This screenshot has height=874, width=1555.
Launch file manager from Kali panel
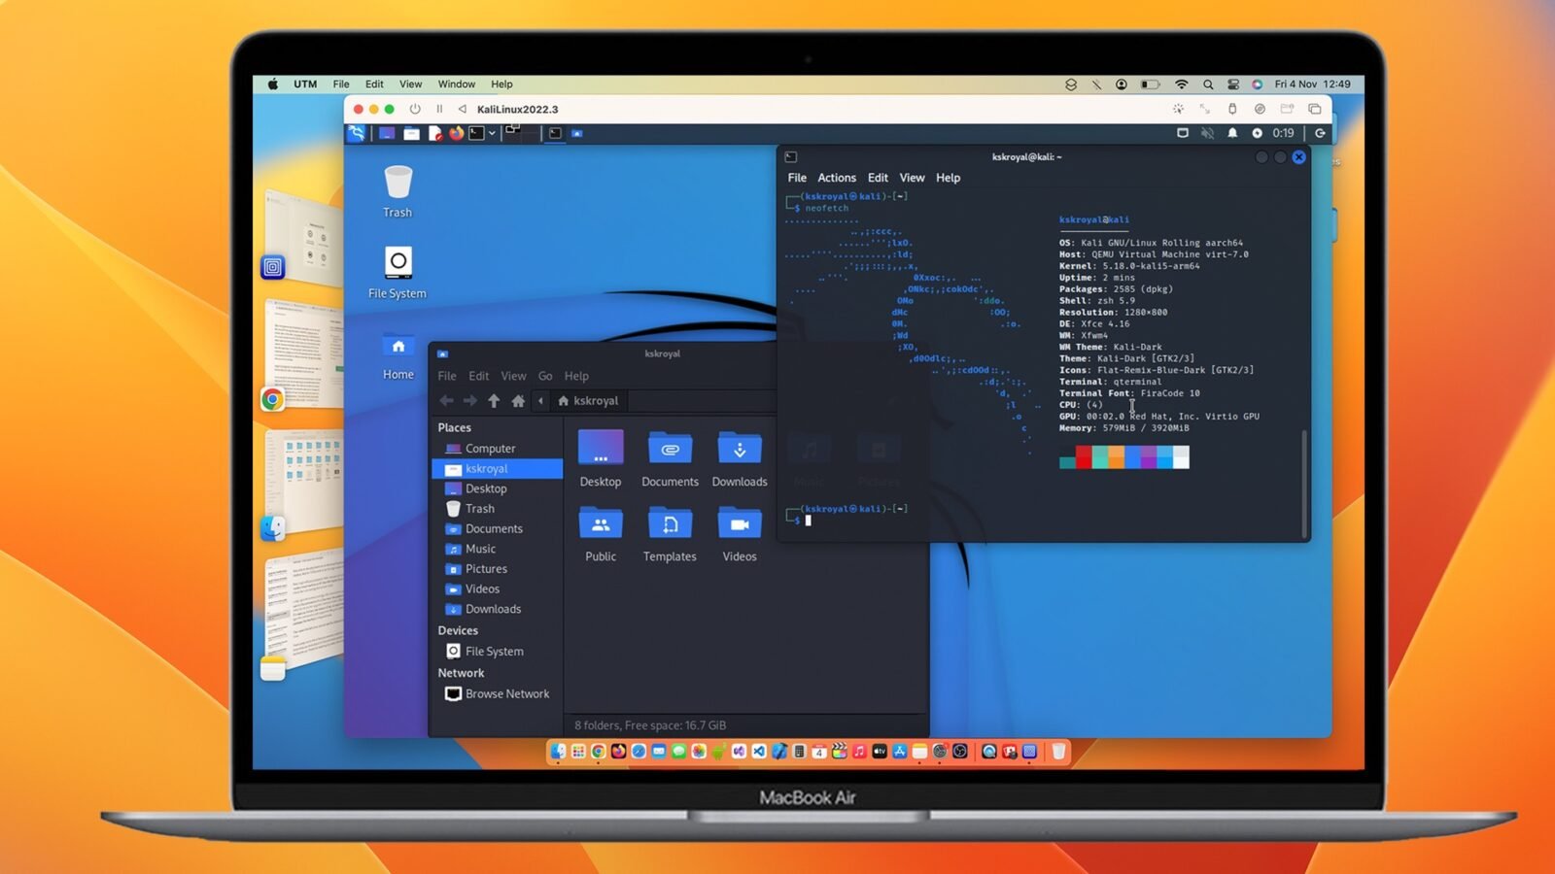pos(411,133)
